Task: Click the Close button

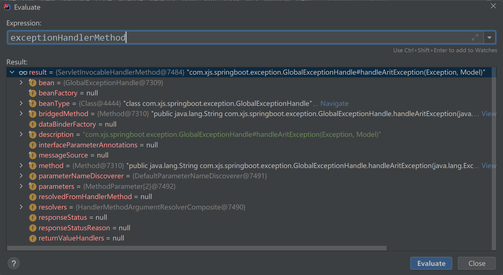Action: tap(477, 263)
